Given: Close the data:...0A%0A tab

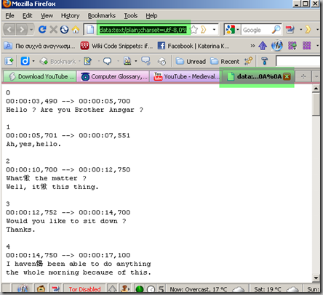Looking at the screenshot, I should pos(287,76).
